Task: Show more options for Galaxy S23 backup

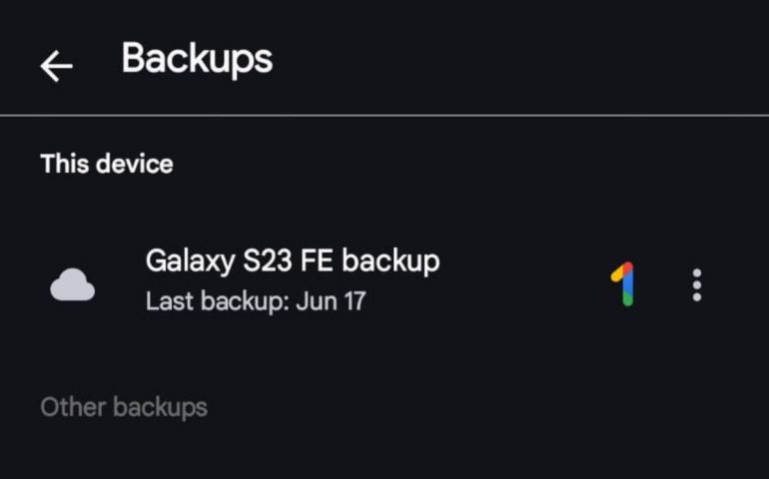Action: pyautogui.click(x=697, y=285)
